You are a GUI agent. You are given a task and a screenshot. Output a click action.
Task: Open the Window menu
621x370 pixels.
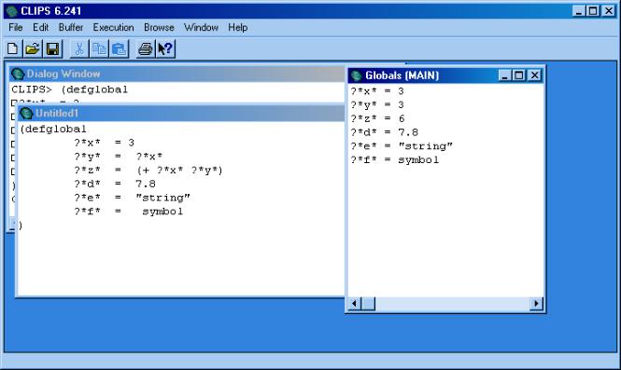click(x=201, y=27)
